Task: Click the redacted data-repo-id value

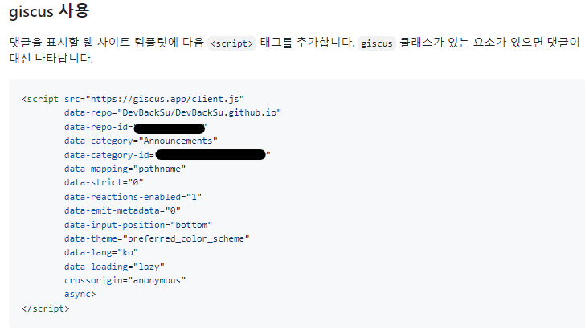Action: click(169, 128)
